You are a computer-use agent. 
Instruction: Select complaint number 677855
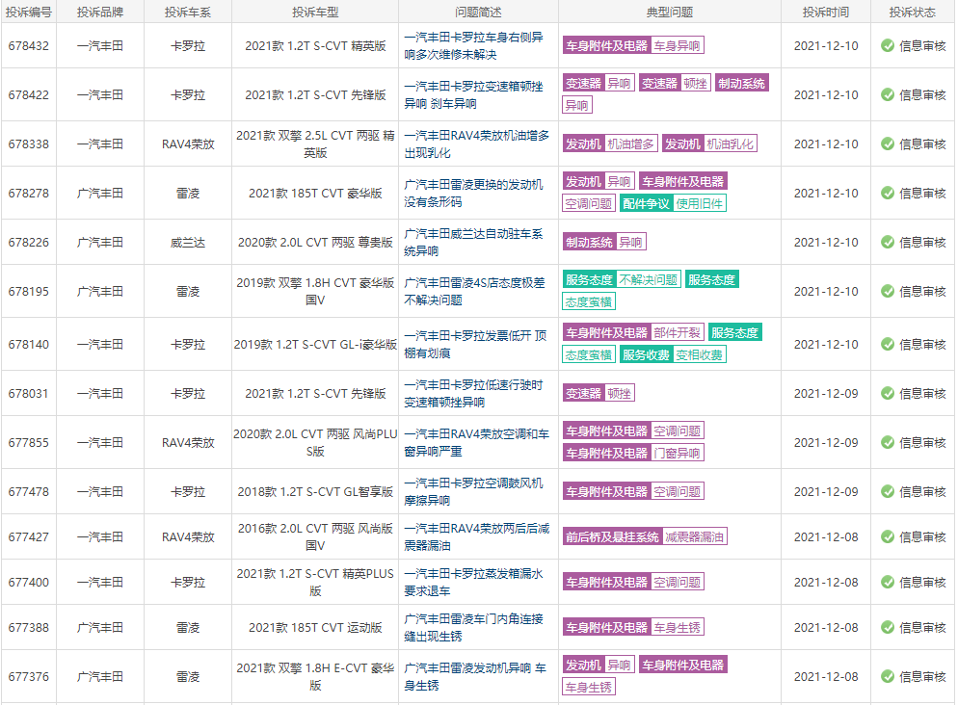point(29,442)
